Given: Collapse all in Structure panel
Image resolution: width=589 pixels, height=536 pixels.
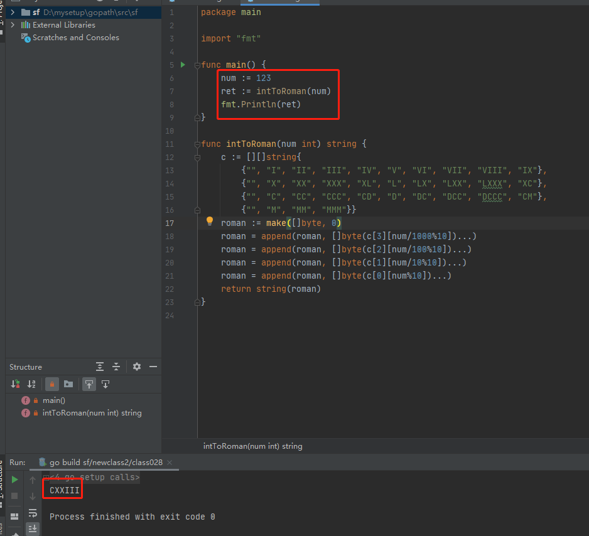Looking at the screenshot, I should coord(116,367).
